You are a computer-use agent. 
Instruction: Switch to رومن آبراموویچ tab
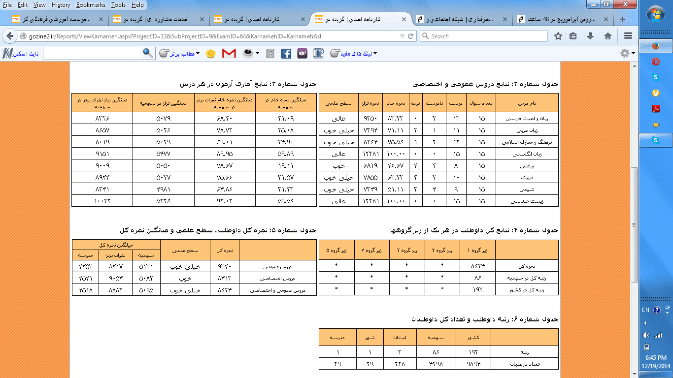pyautogui.click(x=563, y=20)
